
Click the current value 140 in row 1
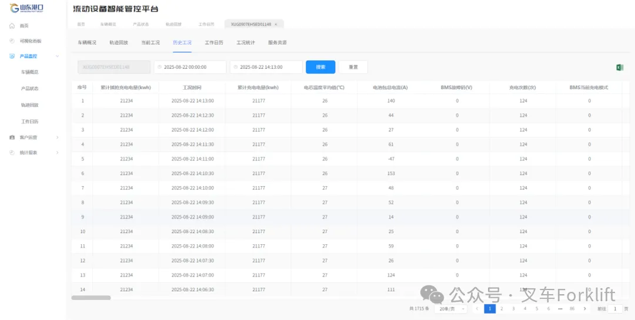coord(391,101)
